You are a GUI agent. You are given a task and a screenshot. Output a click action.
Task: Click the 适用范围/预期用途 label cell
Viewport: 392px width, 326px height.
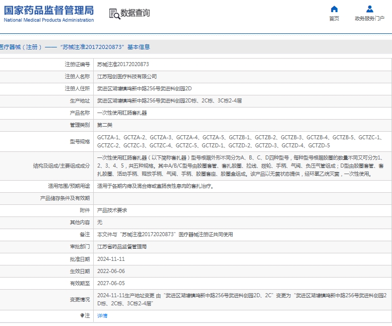click(x=46, y=186)
